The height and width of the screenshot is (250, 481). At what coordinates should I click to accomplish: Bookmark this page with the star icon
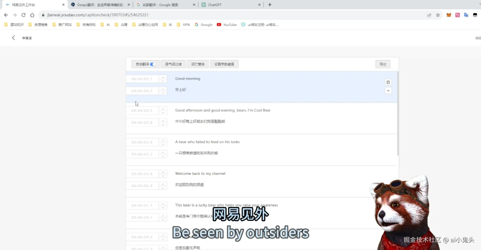click(438, 15)
